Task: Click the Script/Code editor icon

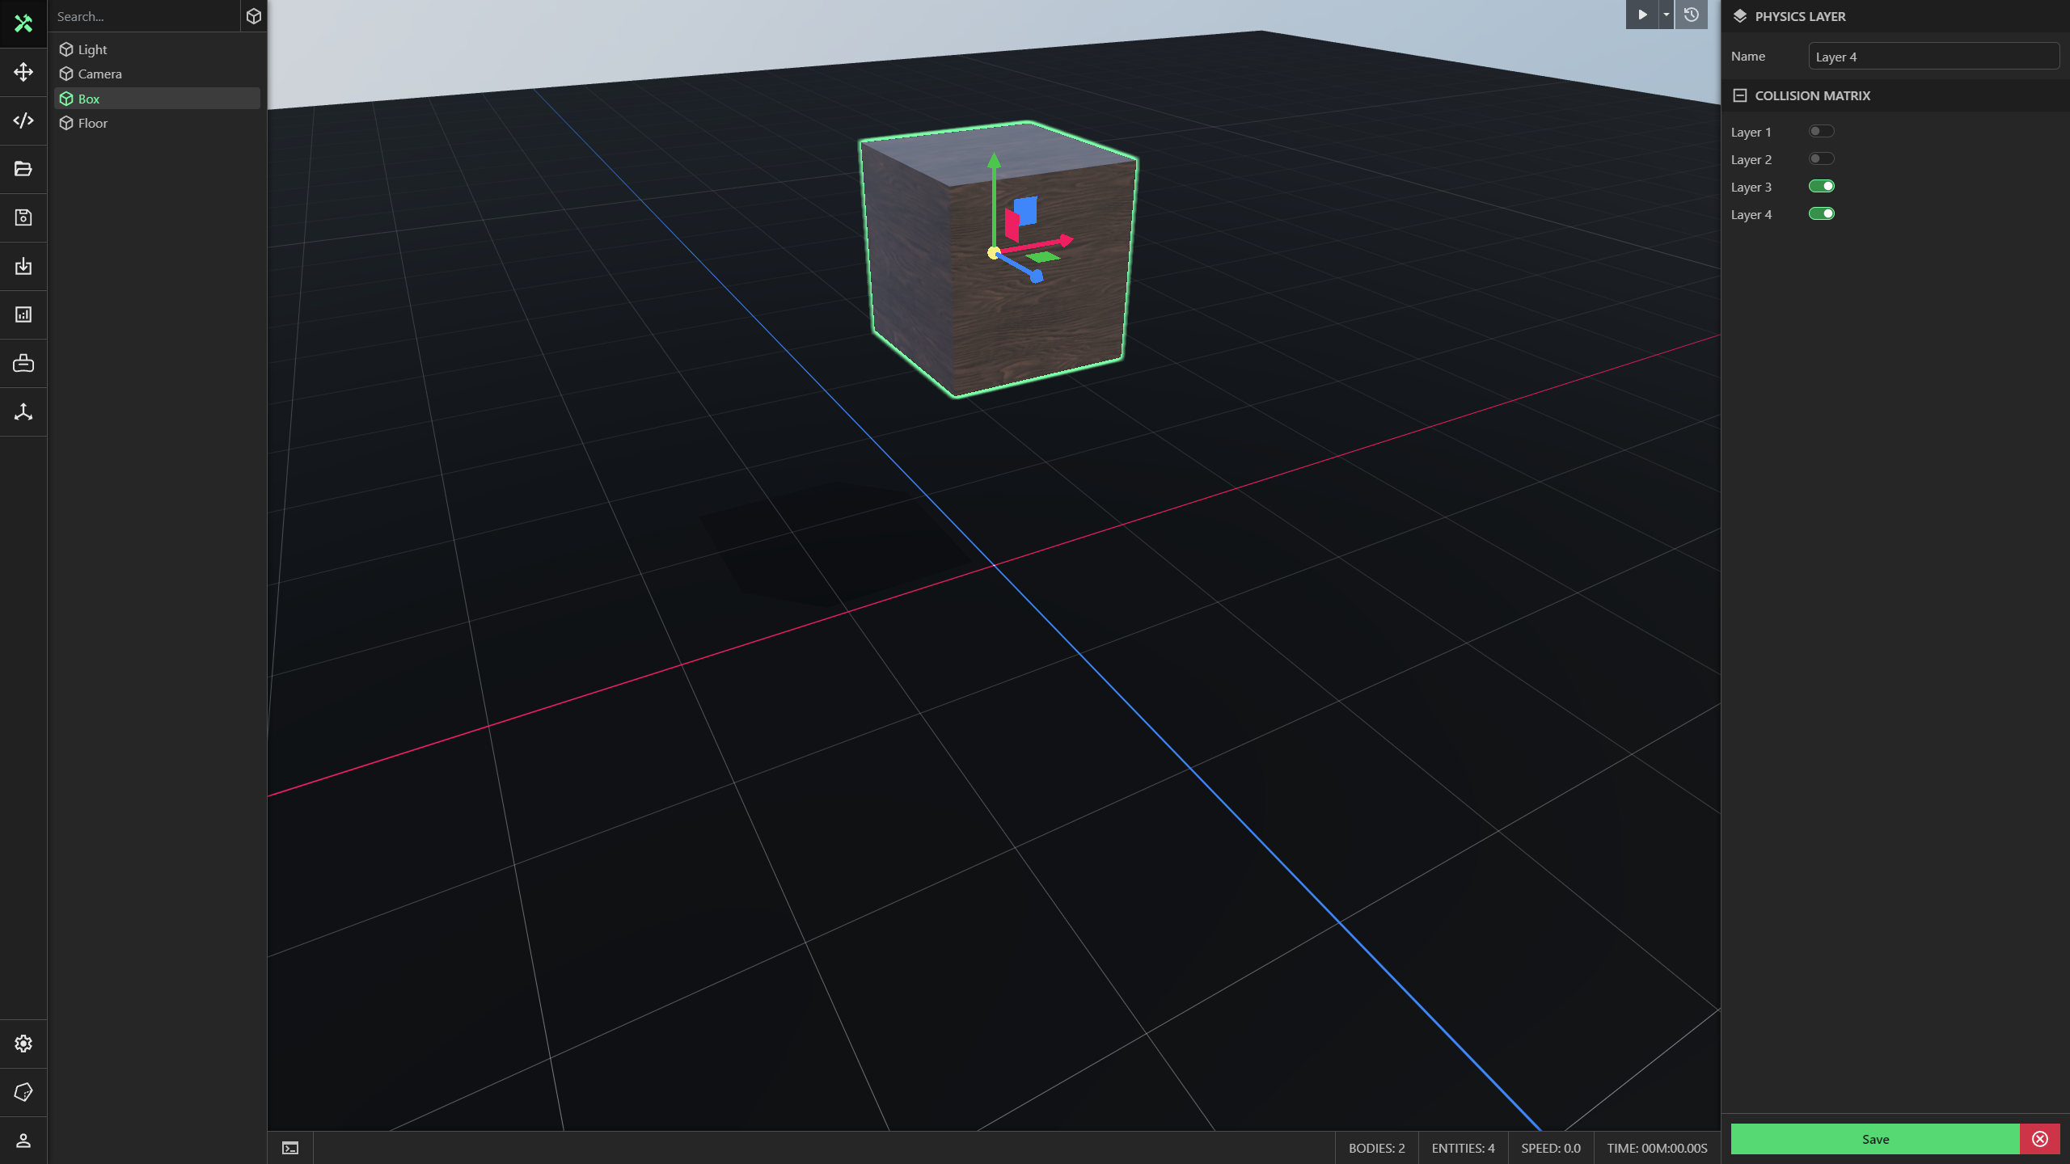Action: pyautogui.click(x=23, y=120)
